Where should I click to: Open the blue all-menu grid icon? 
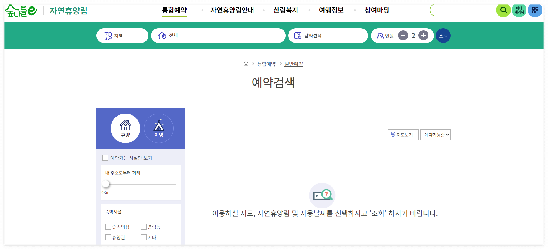(535, 10)
